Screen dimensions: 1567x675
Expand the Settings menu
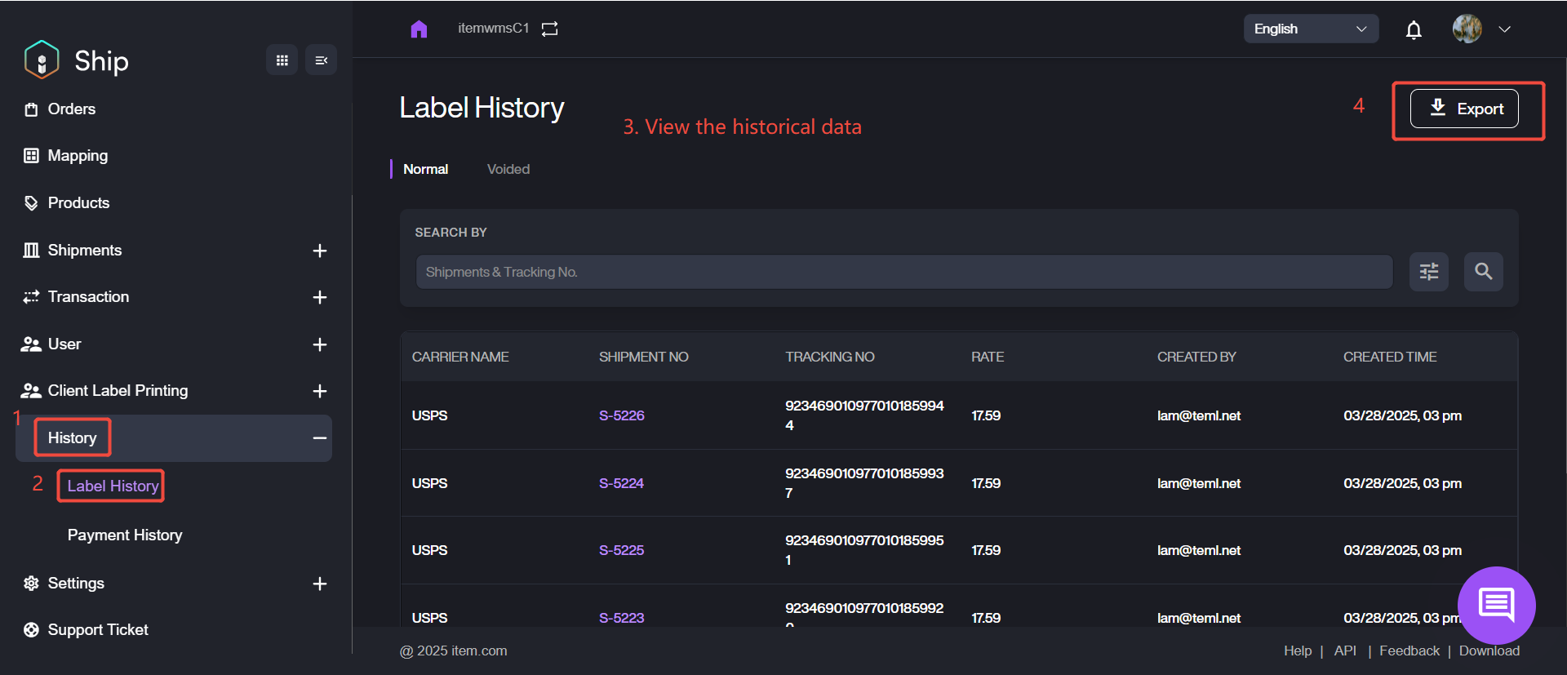pos(319,584)
